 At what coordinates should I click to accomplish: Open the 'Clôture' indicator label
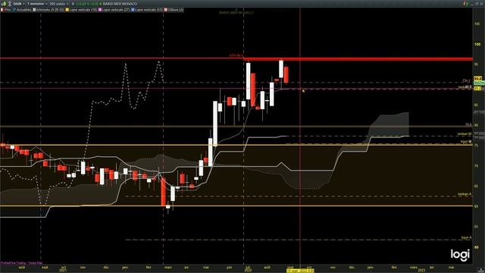click(176, 10)
